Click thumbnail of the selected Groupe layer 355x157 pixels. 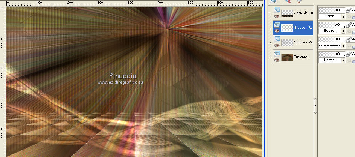point(287,28)
